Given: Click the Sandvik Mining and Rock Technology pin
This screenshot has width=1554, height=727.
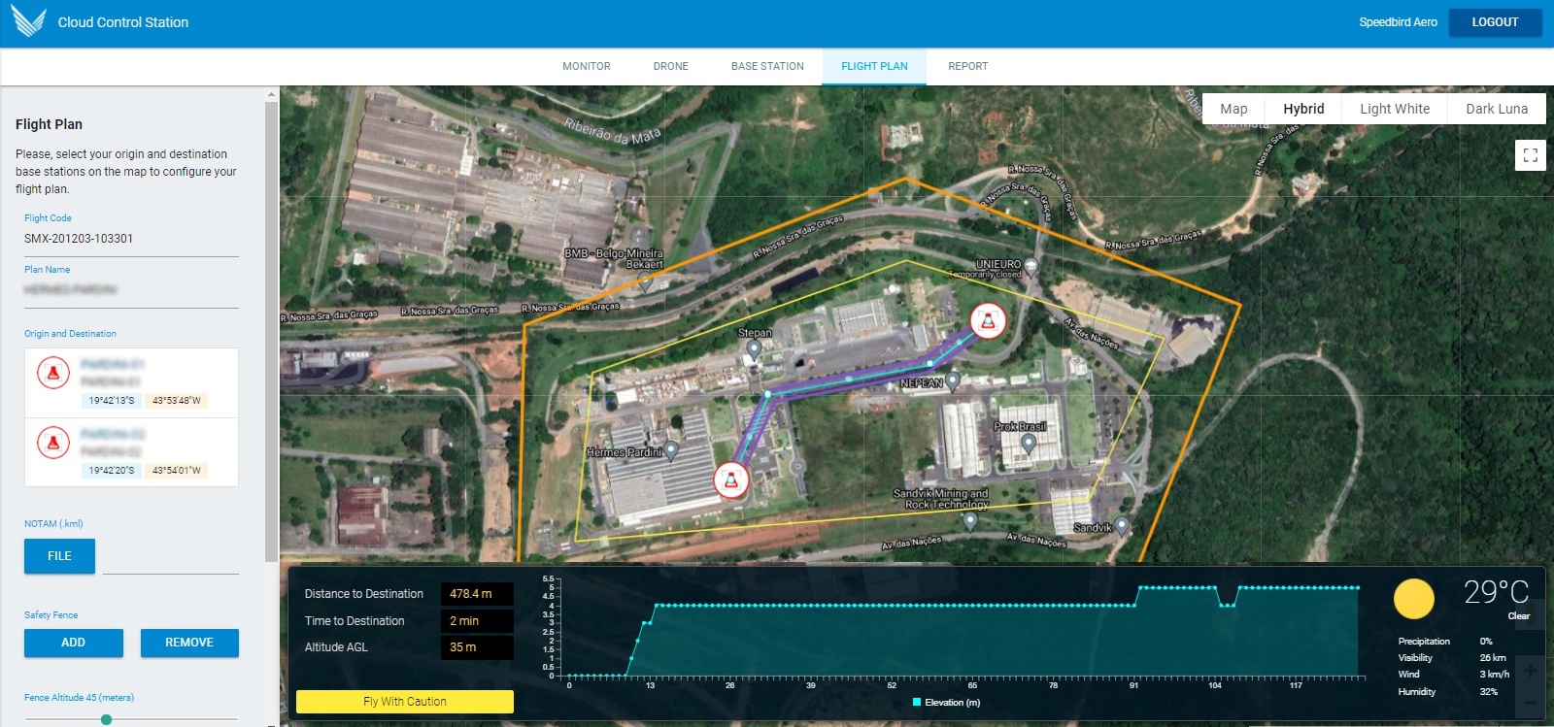Looking at the screenshot, I should click(969, 521).
